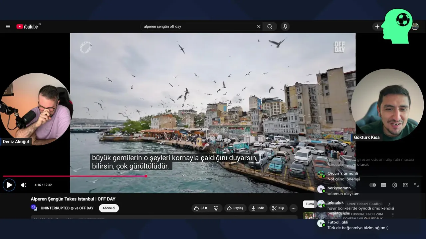Viewport: 426px width, 239px height.
Task: Click the magnifier search button
Action: click(x=270, y=27)
